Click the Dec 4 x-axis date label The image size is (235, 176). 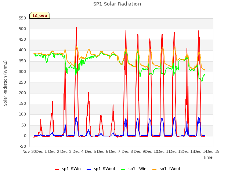click(x=78, y=151)
